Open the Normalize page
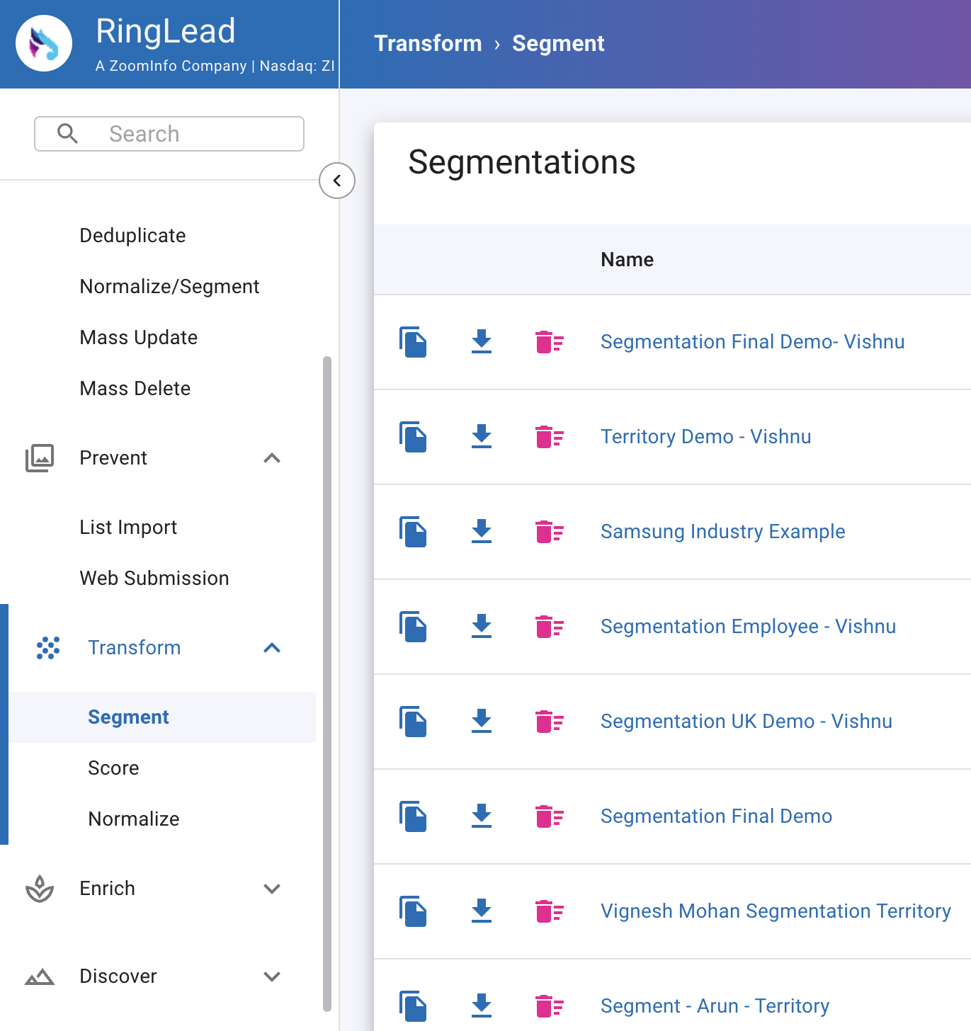 tap(133, 819)
